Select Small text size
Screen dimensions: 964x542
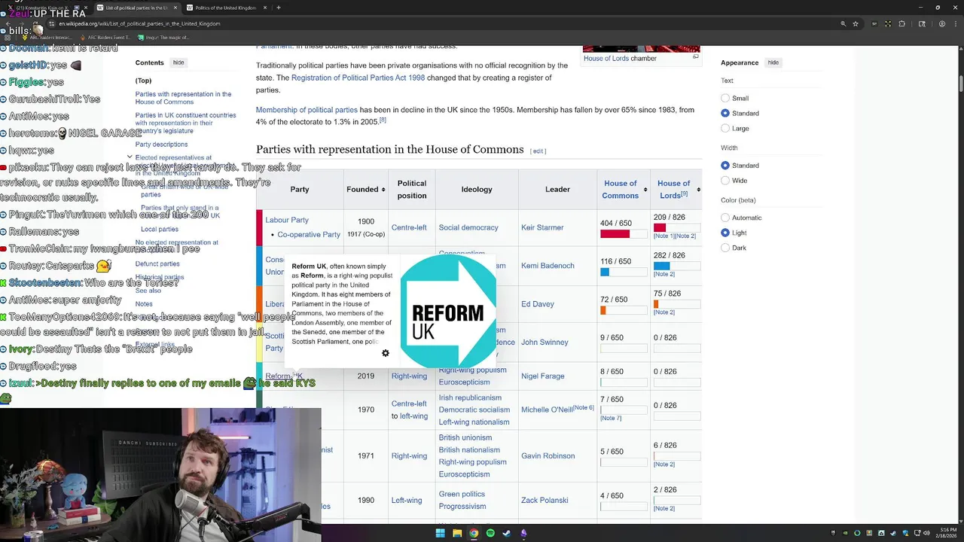coord(725,98)
